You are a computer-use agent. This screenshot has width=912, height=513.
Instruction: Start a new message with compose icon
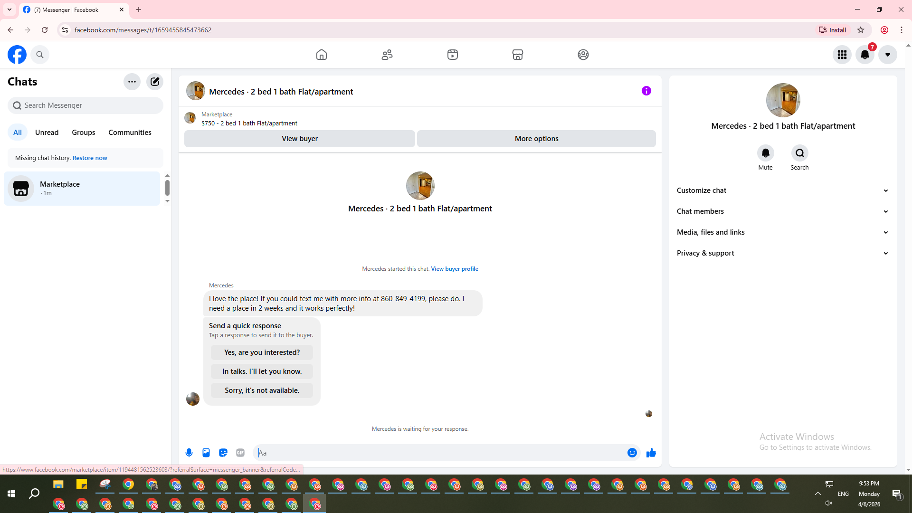coord(155,82)
